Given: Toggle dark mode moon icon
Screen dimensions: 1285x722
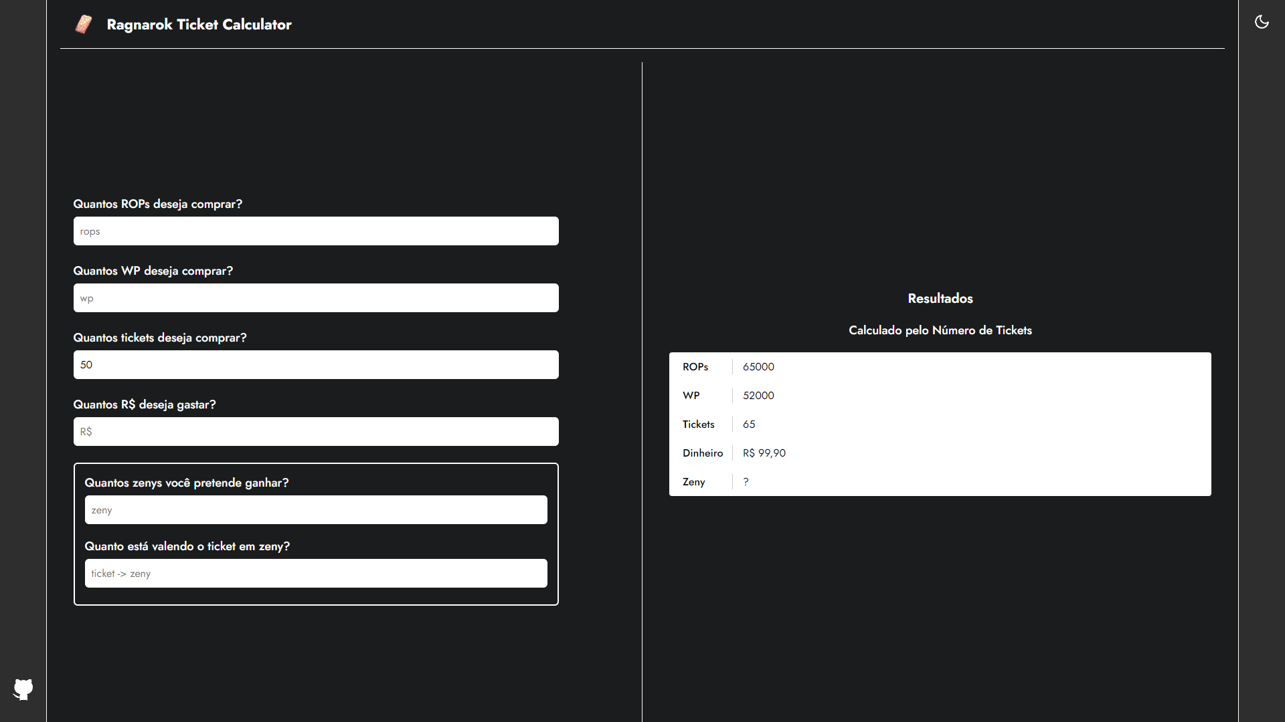Looking at the screenshot, I should [1262, 22].
